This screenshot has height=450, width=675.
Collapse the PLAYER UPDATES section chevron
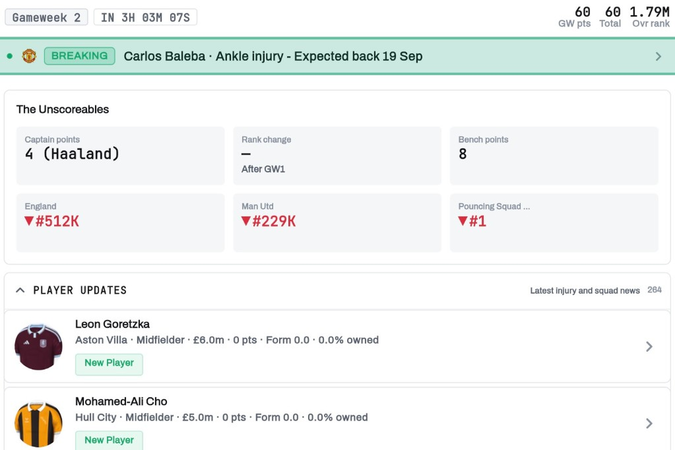20,290
